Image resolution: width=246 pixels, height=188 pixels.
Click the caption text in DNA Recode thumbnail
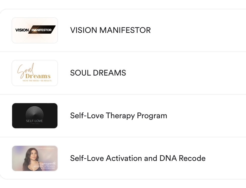[44, 167]
